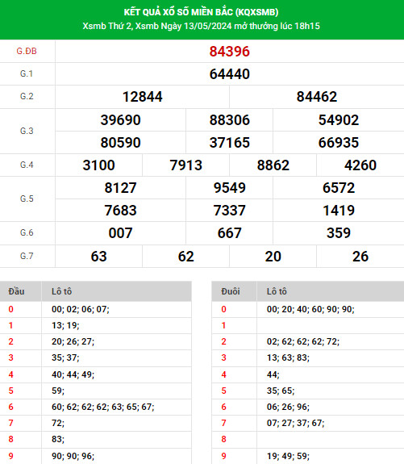Click the special prize number 84396
Image resolution: width=404 pixels, height=464 pixels.
point(230,52)
